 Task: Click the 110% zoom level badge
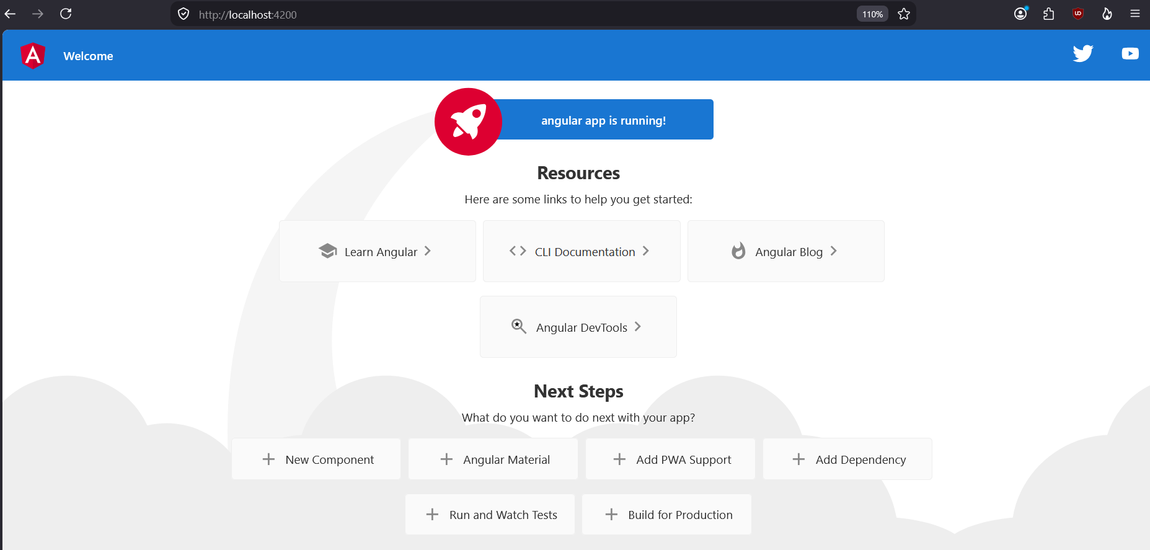click(872, 14)
